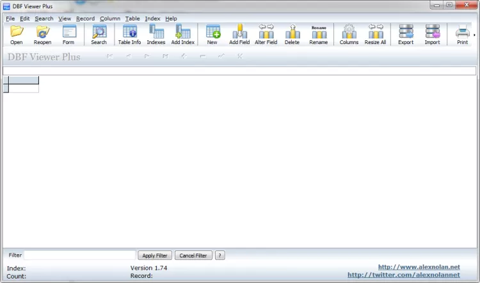Viewport: 480px width, 283px height.
Task: Open the Help menu
Action: [x=171, y=19]
